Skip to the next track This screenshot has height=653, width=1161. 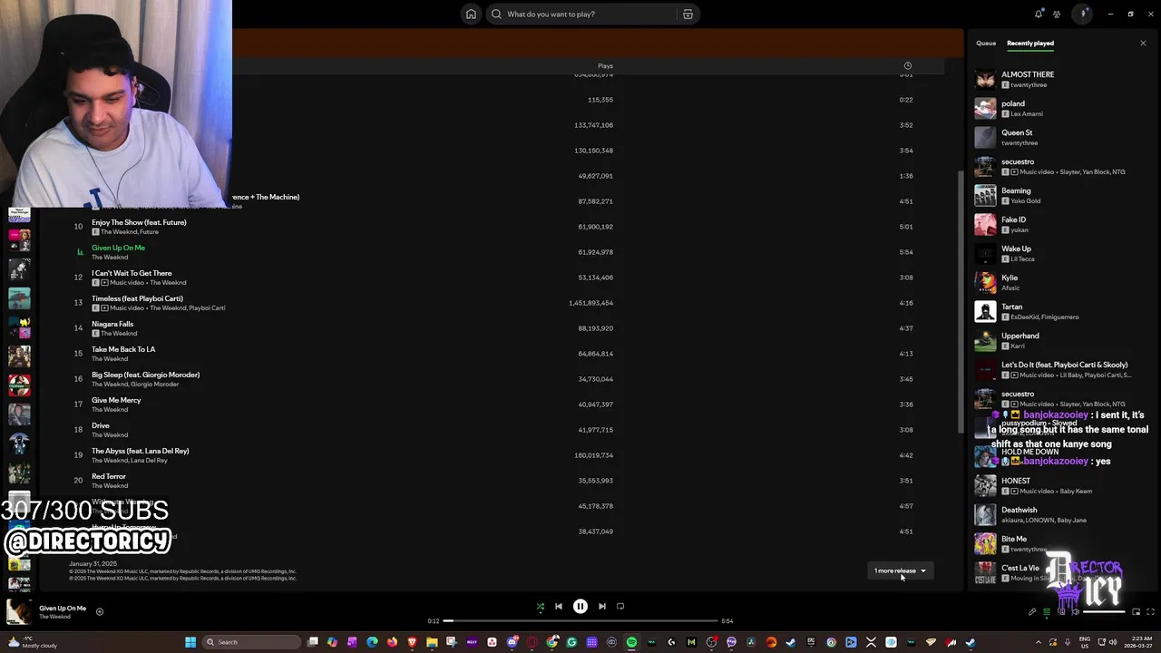pyautogui.click(x=602, y=607)
